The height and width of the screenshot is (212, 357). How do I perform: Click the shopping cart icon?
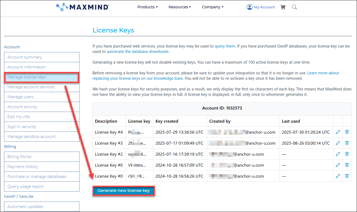pyautogui.click(x=283, y=7)
